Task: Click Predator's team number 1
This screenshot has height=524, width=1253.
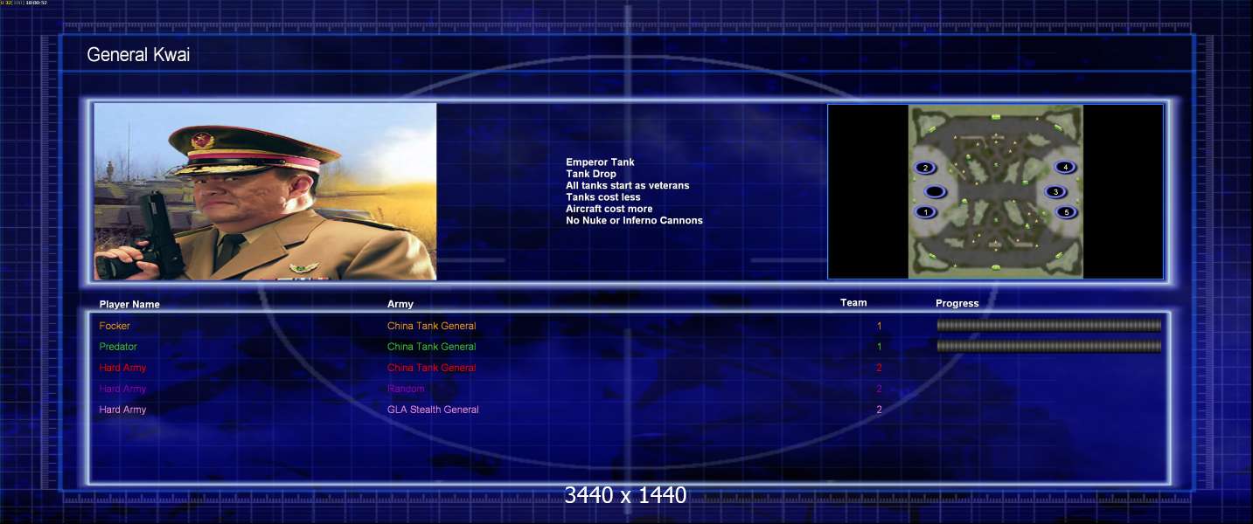Action: [x=880, y=347]
